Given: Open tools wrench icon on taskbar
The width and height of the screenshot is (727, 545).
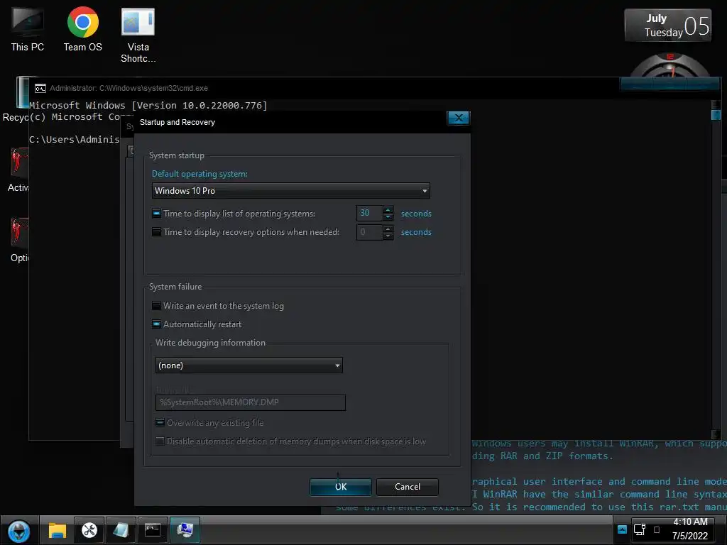Looking at the screenshot, I should [x=89, y=530].
